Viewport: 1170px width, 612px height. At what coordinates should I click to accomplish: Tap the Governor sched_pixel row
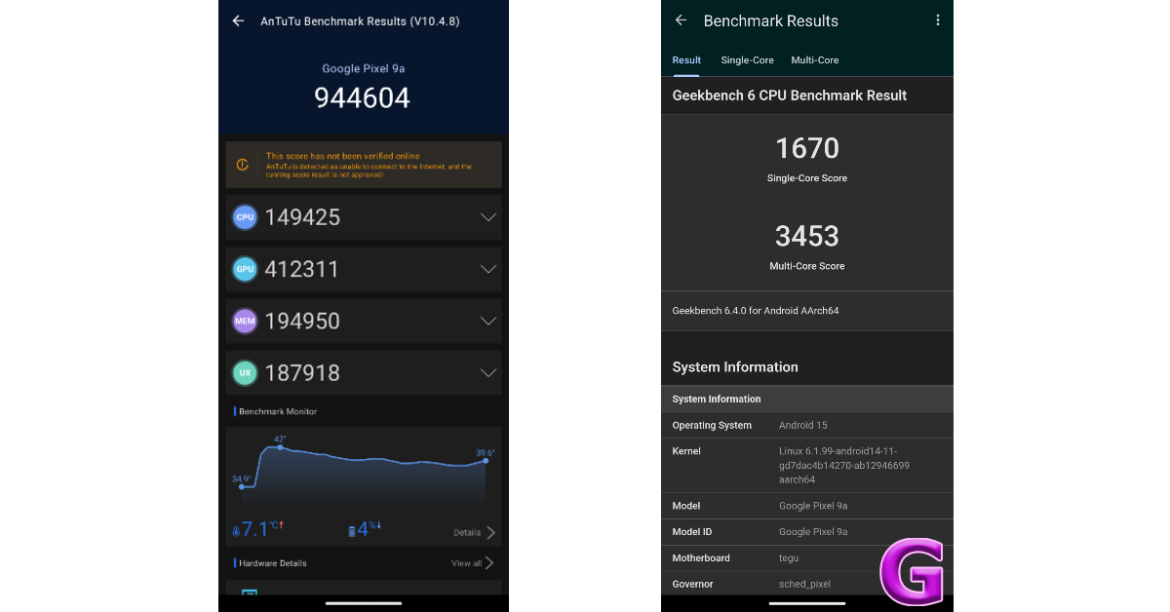[807, 584]
